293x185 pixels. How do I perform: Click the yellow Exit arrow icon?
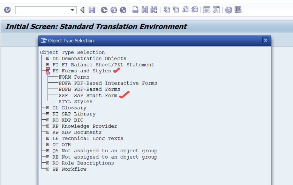click(114, 10)
